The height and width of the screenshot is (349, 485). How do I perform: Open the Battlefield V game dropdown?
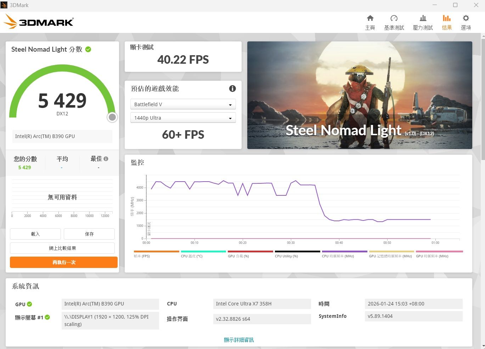tap(183, 104)
